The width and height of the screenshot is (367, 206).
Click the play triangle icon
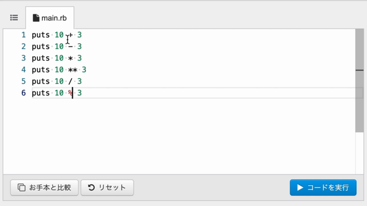300,187
